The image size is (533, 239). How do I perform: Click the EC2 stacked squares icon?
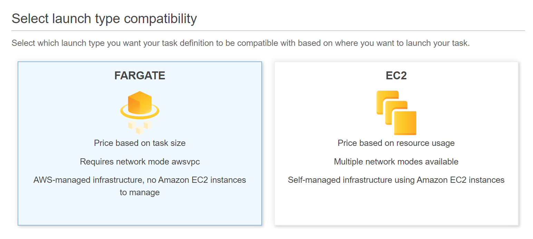pyautogui.click(x=396, y=112)
